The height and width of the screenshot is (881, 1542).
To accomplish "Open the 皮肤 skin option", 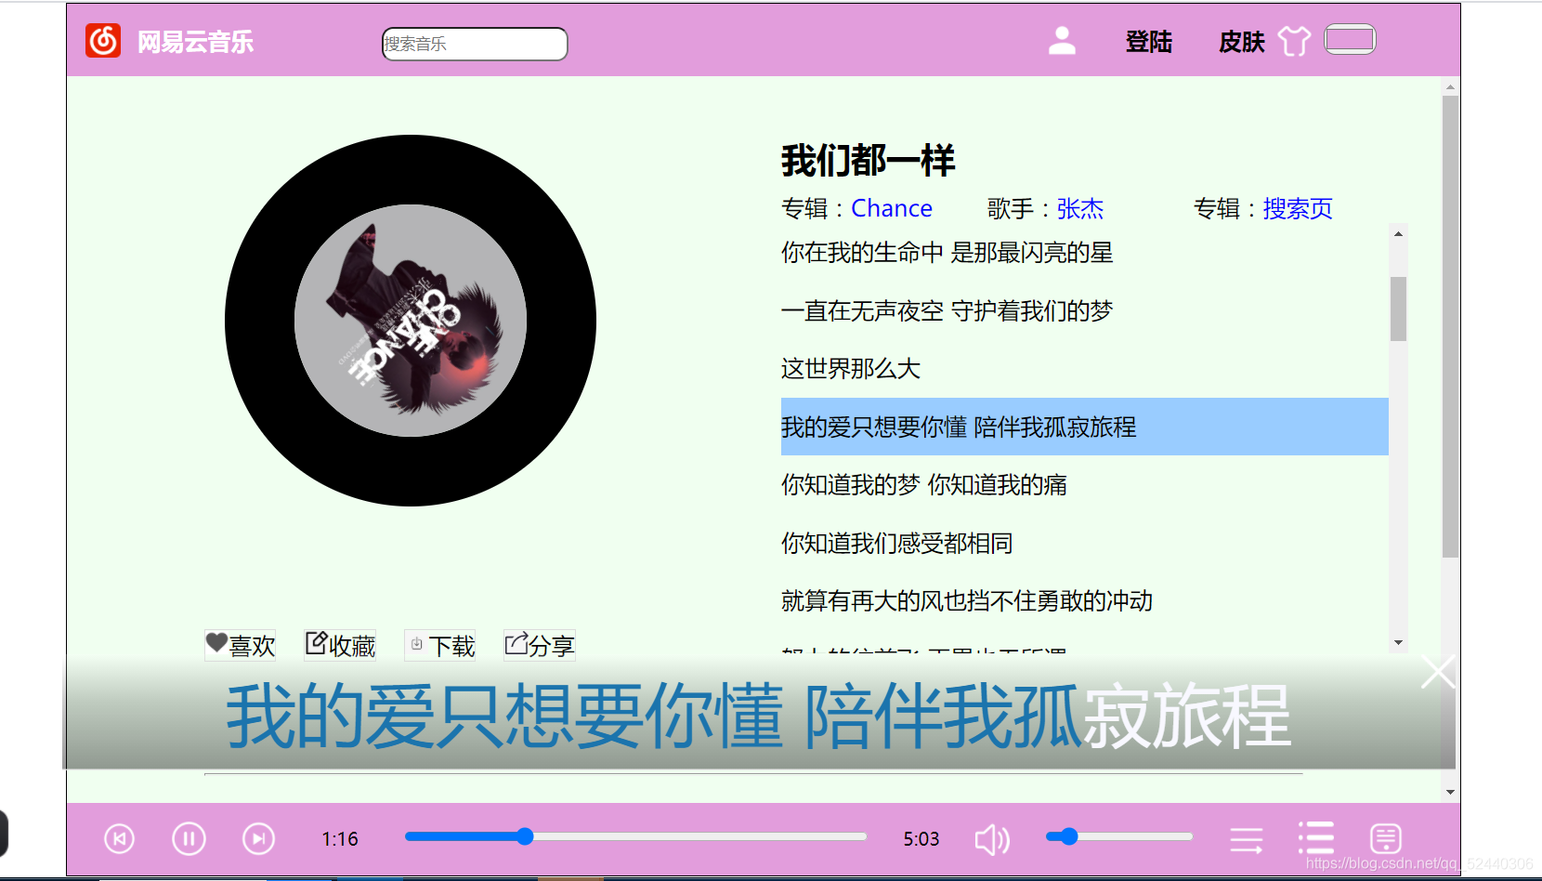I will coord(1242,42).
